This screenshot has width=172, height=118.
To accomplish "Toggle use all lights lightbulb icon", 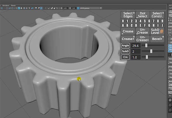I will point(29,8).
